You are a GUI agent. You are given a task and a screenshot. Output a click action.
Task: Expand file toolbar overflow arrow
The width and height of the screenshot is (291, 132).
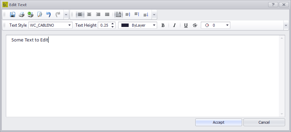pyautogui.click(x=66, y=15)
